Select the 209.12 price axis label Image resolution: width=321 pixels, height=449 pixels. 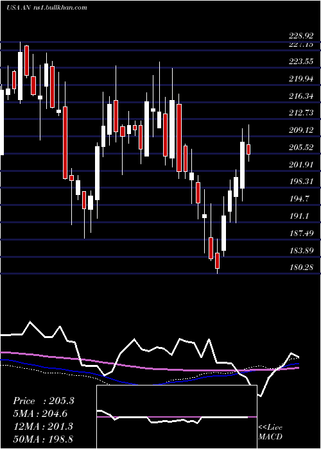click(x=301, y=130)
